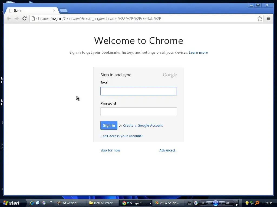277x207 pixels.
Task: Click the network connection tray icon
Action: tap(252, 203)
